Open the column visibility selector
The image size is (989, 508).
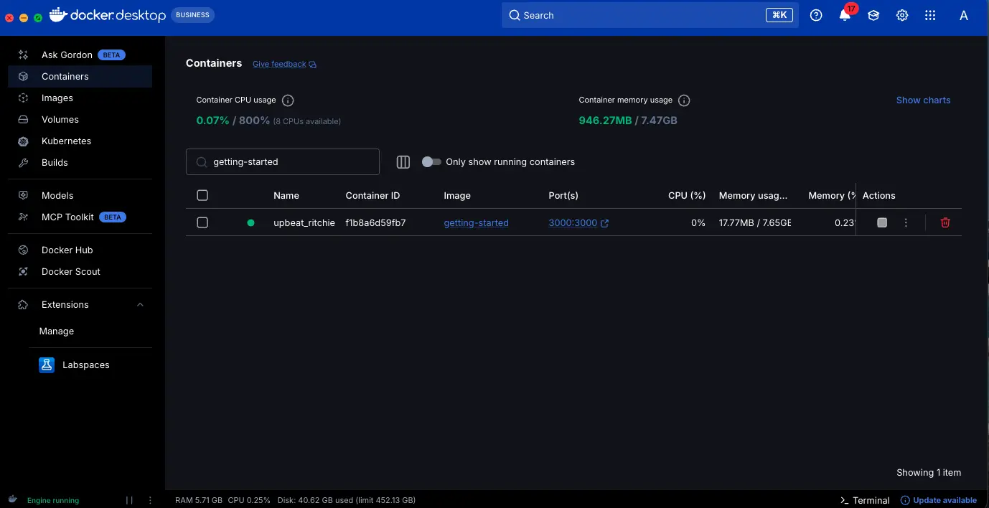(x=403, y=162)
